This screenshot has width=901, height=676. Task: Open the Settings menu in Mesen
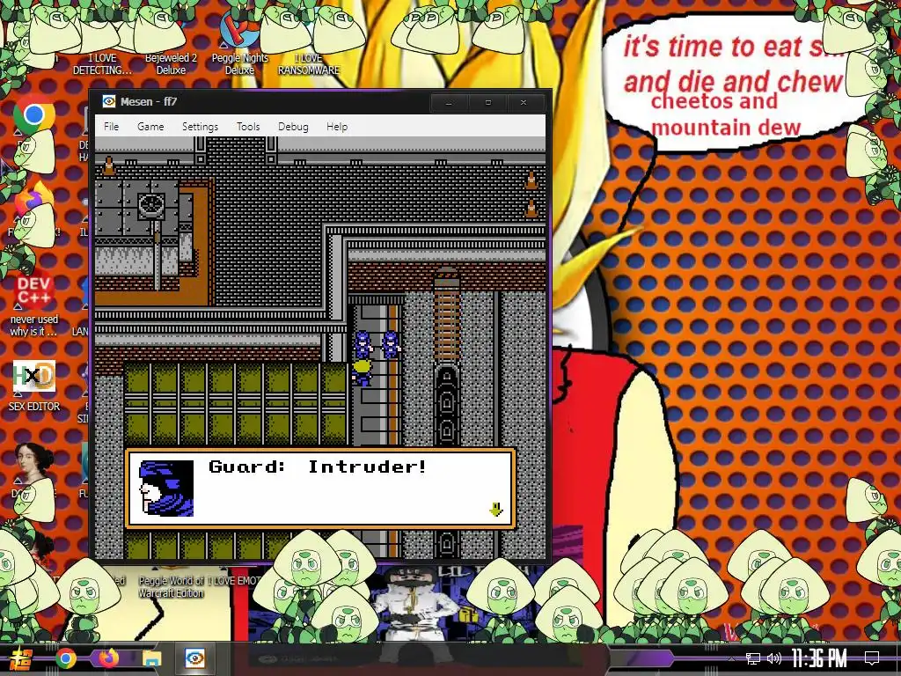point(200,127)
